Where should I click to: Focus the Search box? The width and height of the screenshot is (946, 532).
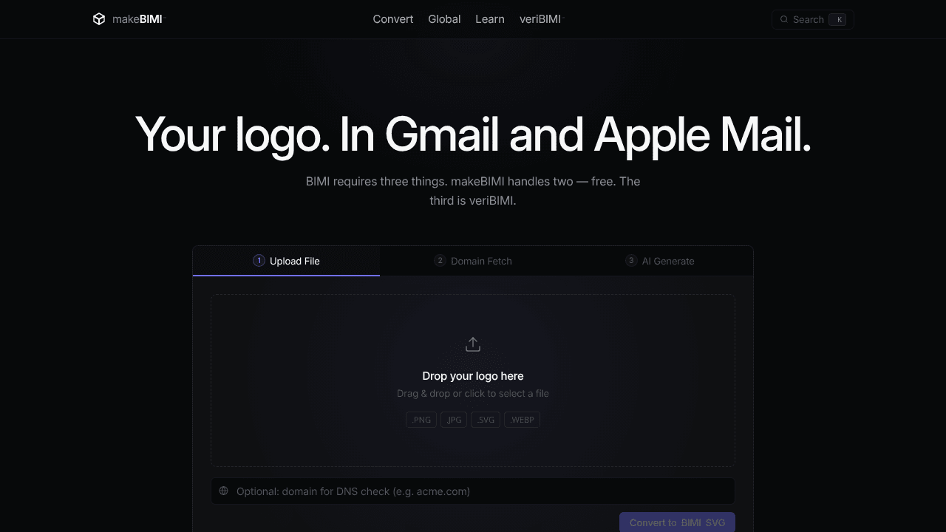(x=813, y=19)
